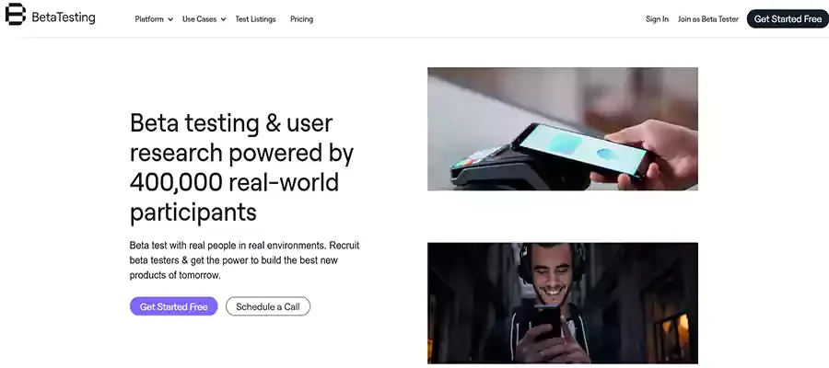This screenshot has height=368, width=829.
Task: Open the phone payment terminal image
Action: pyautogui.click(x=563, y=129)
